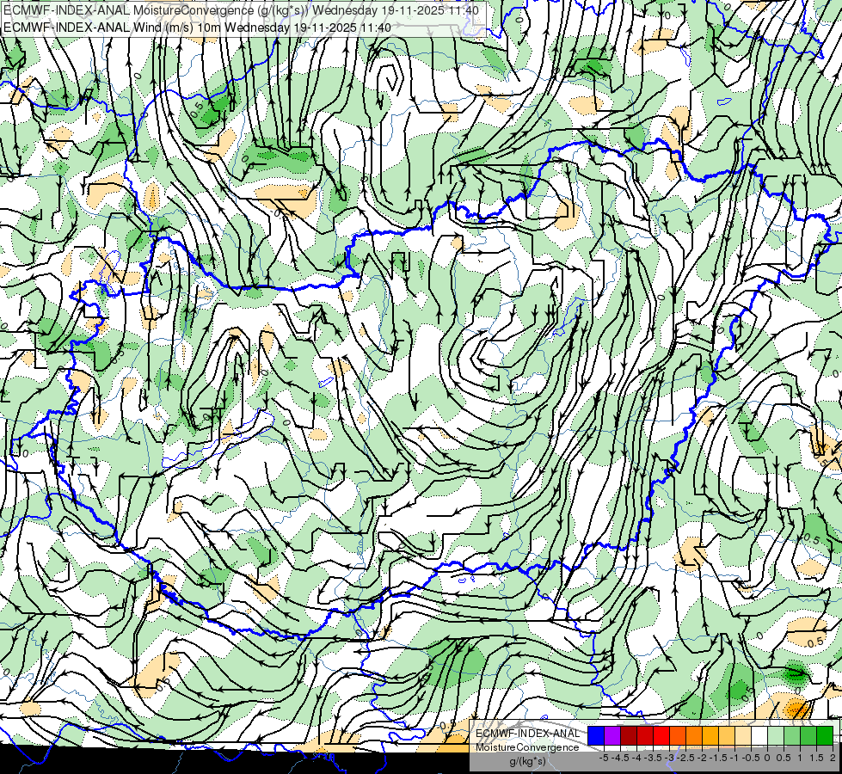Click the '-5' tick label on legend scale
This screenshot has width=842, height=774.
604,758
